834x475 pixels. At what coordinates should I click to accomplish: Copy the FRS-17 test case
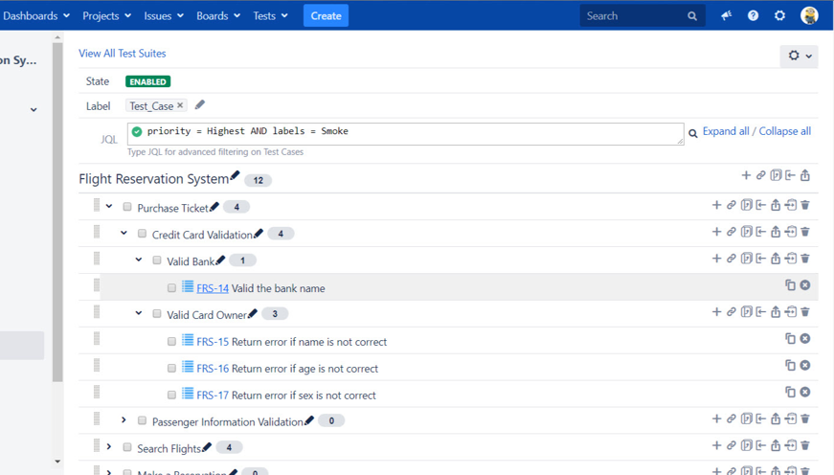coord(790,392)
